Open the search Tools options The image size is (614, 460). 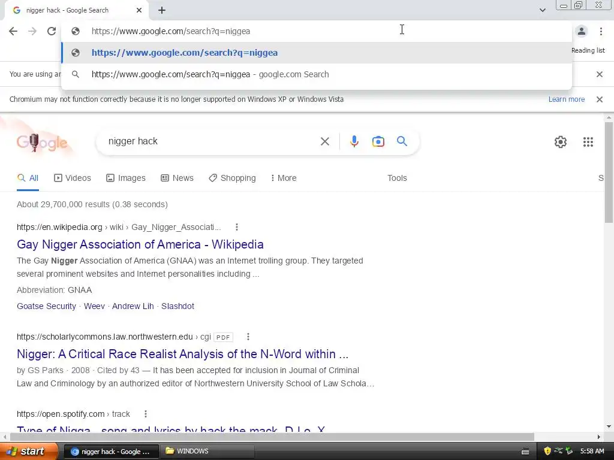click(x=397, y=178)
